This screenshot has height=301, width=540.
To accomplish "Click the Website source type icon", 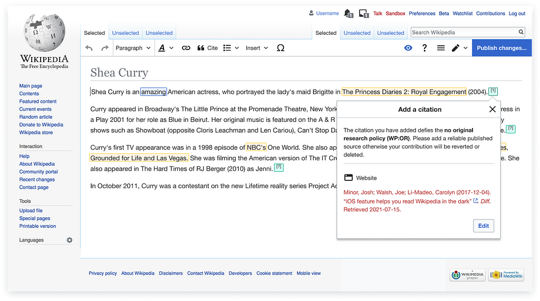I will point(349,178).
